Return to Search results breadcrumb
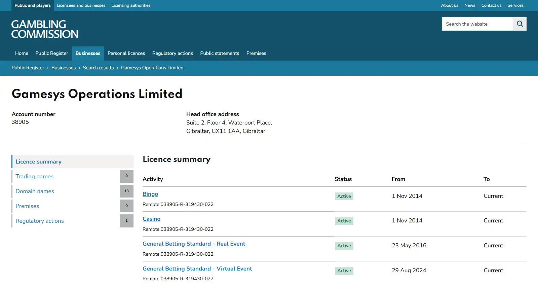 coord(99,68)
